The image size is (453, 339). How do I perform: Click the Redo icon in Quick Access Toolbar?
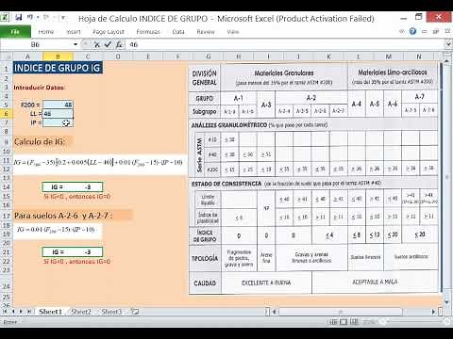pyautogui.click(x=46, y=17)
